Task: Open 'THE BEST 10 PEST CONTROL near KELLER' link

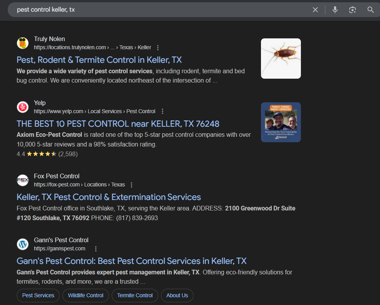Action: coord(118,124)
